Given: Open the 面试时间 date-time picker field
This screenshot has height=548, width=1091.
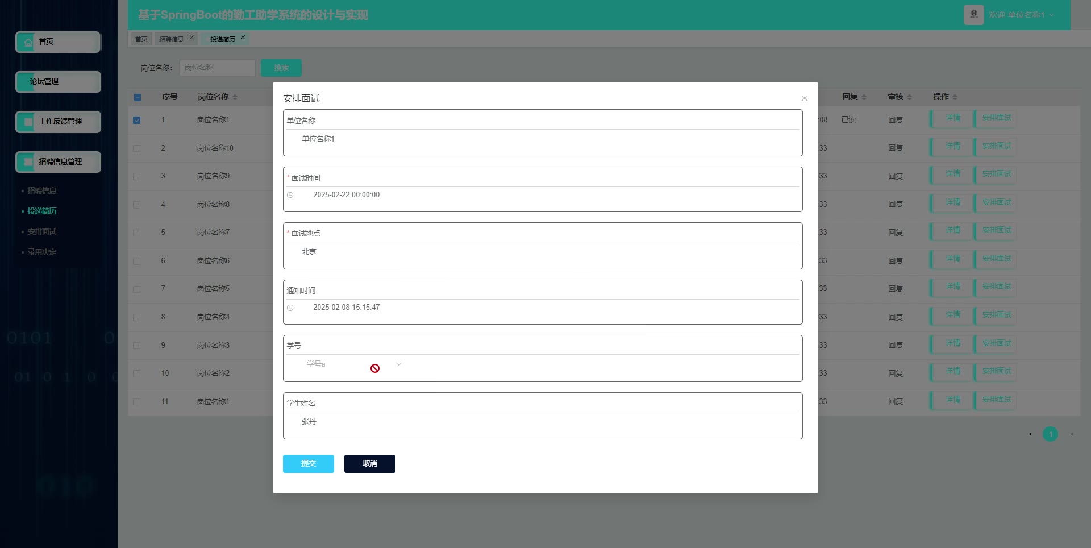Looking at the screenshot, I should (543, 195).
